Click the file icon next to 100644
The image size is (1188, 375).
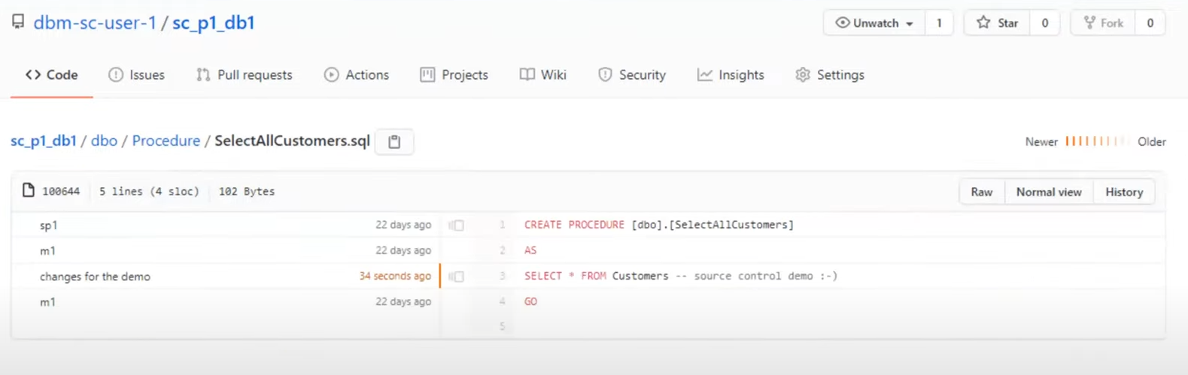tap(29, 191)
